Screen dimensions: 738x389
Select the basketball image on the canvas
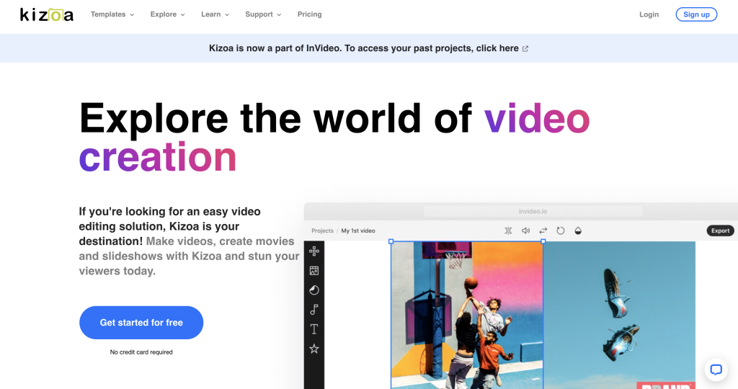tap(467, 315)
